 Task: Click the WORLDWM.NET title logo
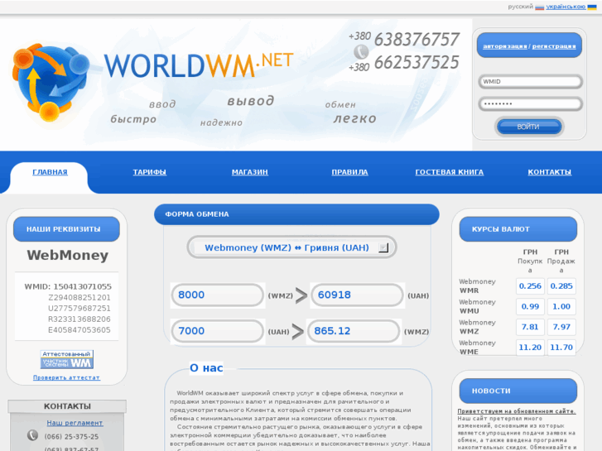(199, 65)
